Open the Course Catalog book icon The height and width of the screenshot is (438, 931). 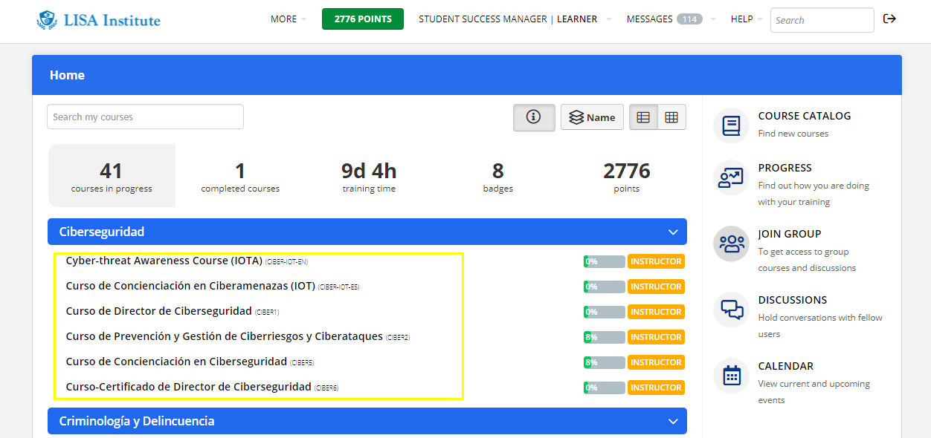point(732,125)
